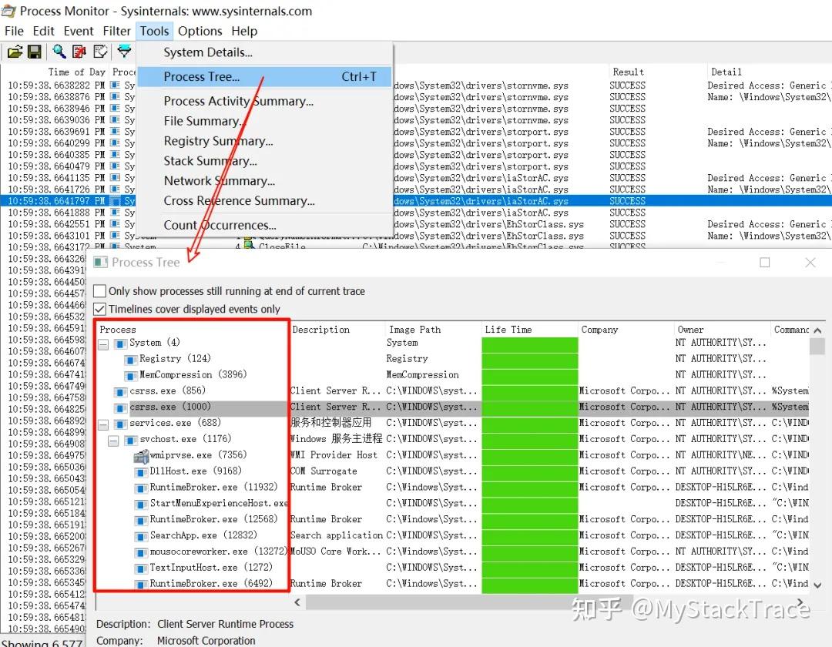Click the Save floppy disk toolbar icon
Screen dimensions: 832x647
coord(35,52)
